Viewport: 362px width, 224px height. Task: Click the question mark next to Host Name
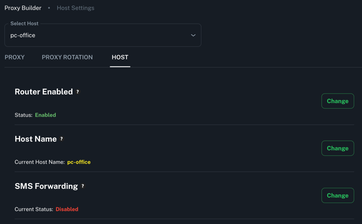tap(62, 139)
